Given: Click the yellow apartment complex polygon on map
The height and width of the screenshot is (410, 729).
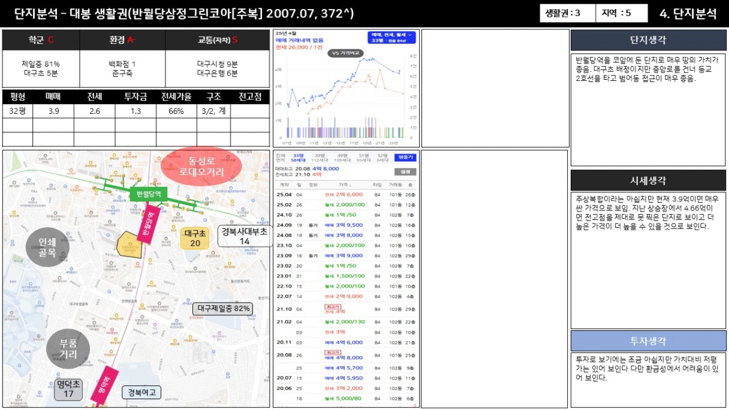Looking at the screenshot, I should coord(129,244).
